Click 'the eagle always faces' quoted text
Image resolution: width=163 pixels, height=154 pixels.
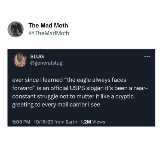97,80
